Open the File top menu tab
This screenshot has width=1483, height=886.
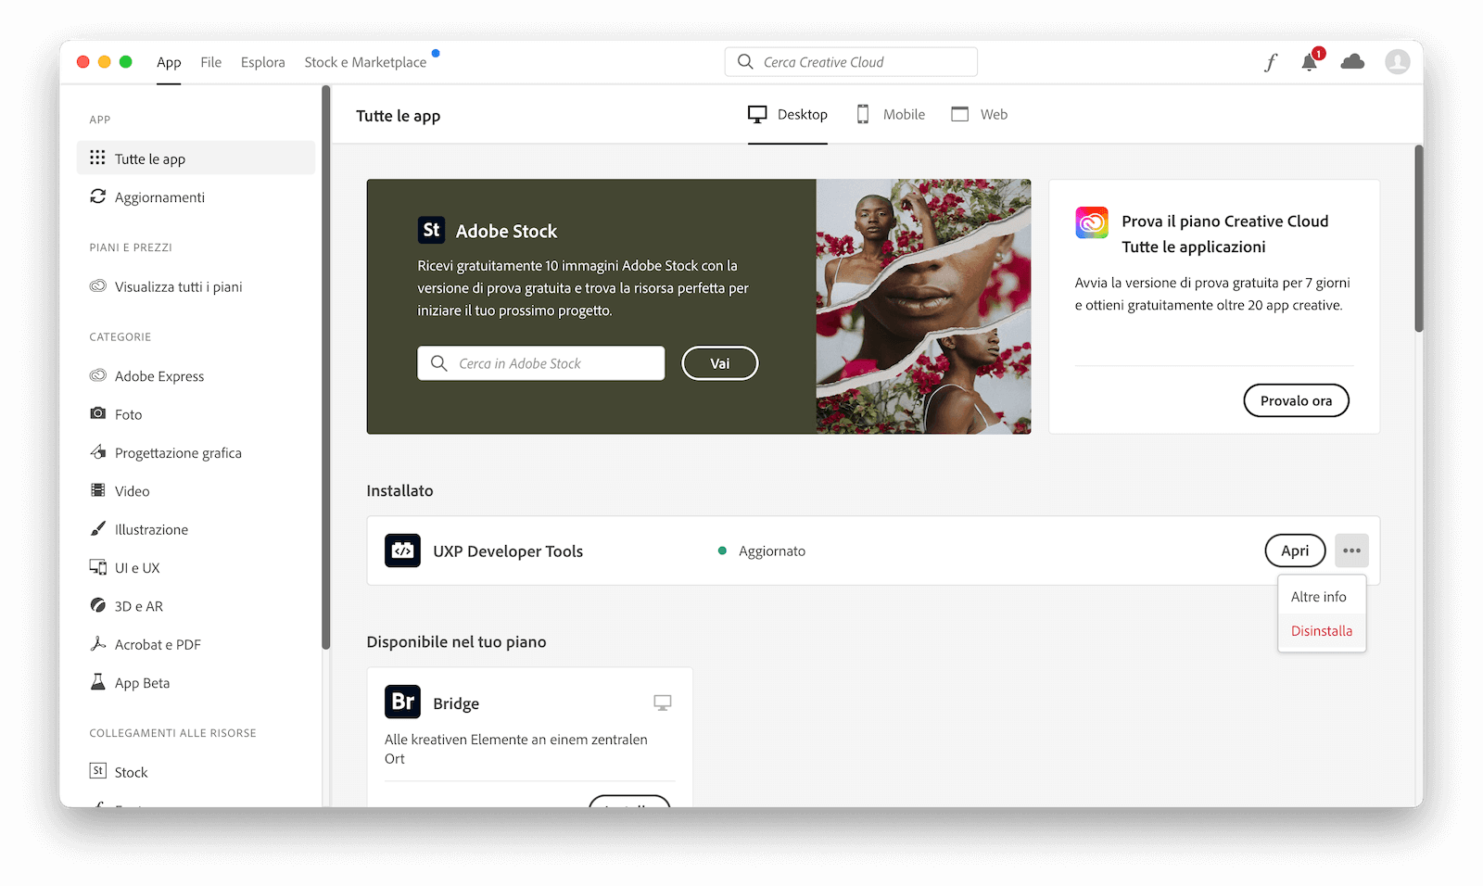pos(211,62)
